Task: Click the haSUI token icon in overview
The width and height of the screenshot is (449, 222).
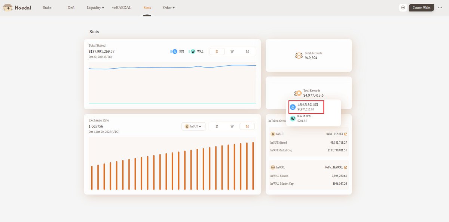Action: 273,134
